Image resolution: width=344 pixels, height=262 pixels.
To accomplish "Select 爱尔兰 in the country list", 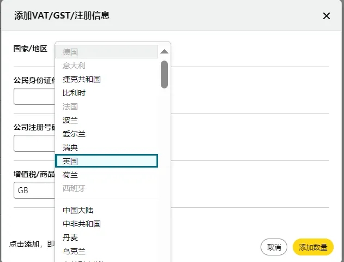I will (74, 134).
